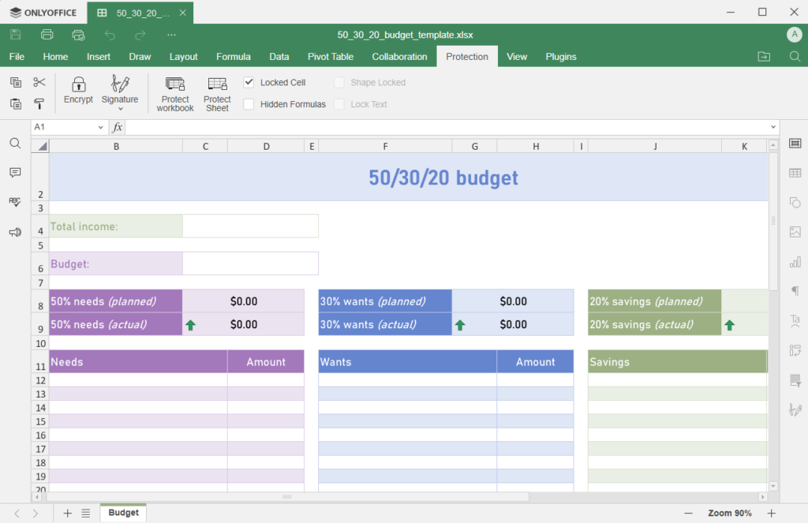The image size is (808, 523).
Task: Open the Formula ribbon tab
Action: (x=233, y=57)
